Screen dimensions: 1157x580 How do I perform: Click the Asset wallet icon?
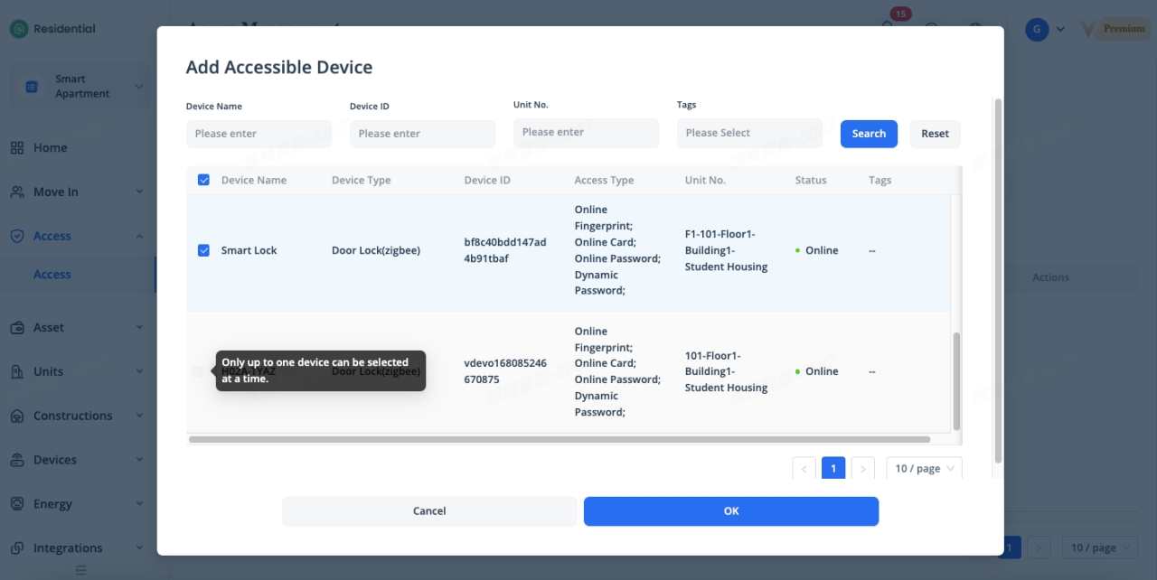[17, 328]
